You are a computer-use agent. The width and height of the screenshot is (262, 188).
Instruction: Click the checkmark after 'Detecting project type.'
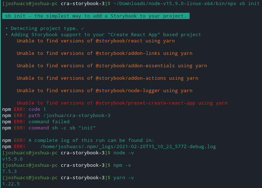click(x=83, y=29)
